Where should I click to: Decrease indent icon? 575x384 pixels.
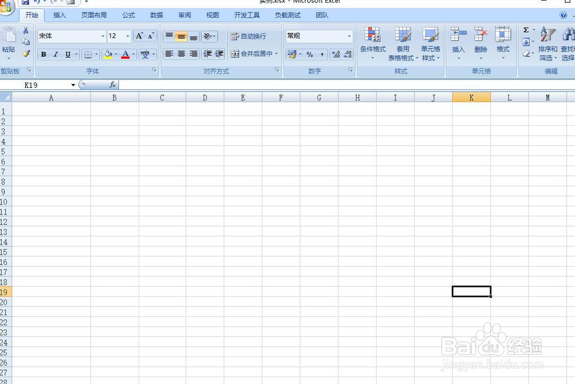[208, 54]
